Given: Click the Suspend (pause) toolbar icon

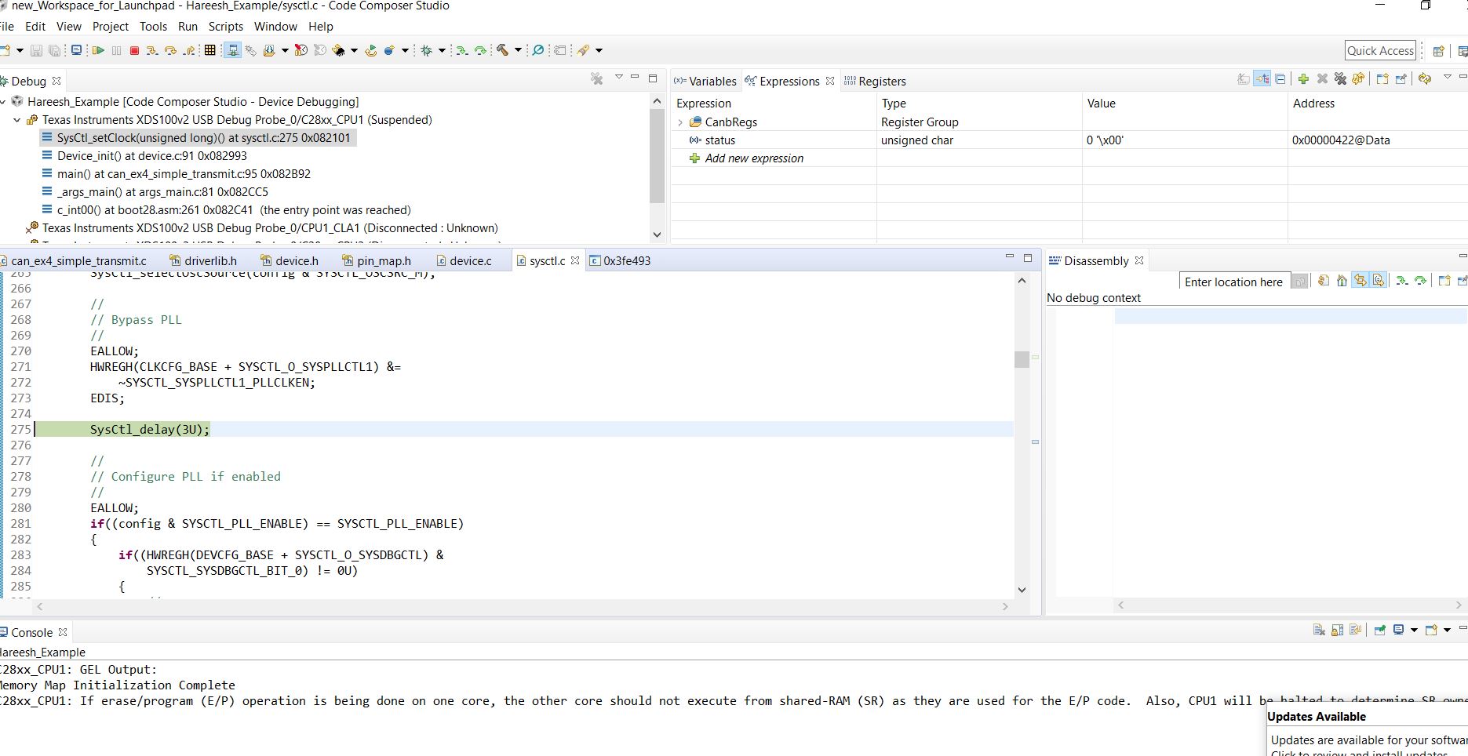Looking at the screenshot, I should 116,50.
